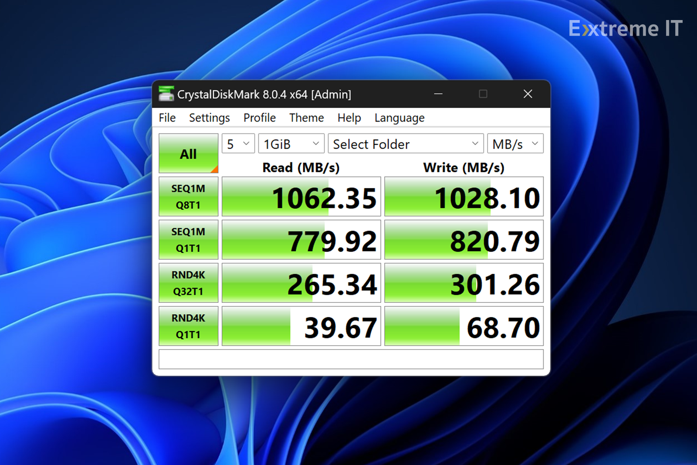Click the Read (MB/s) column header

point(301,168)
